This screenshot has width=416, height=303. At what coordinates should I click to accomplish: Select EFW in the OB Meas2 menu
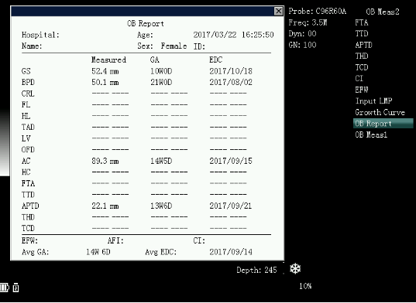pyautogui.click(x=362, y=90)
